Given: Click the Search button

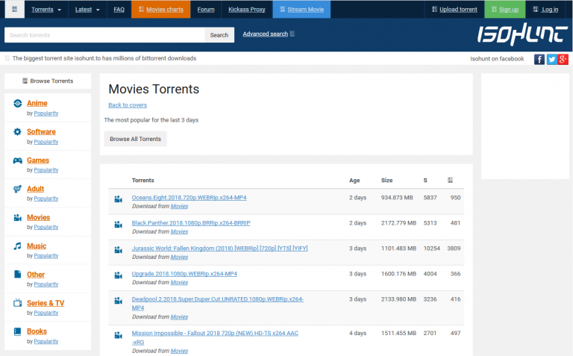Looking at the screenshot, I should (x=219, y=35).
